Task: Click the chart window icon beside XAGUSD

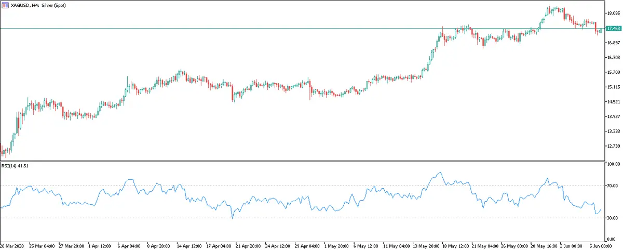Action: pyautogui.click(x=6, y=5)
